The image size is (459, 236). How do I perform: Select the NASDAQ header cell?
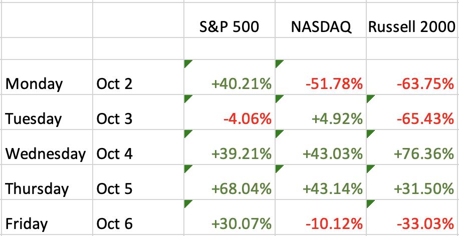tap(321, 20)
